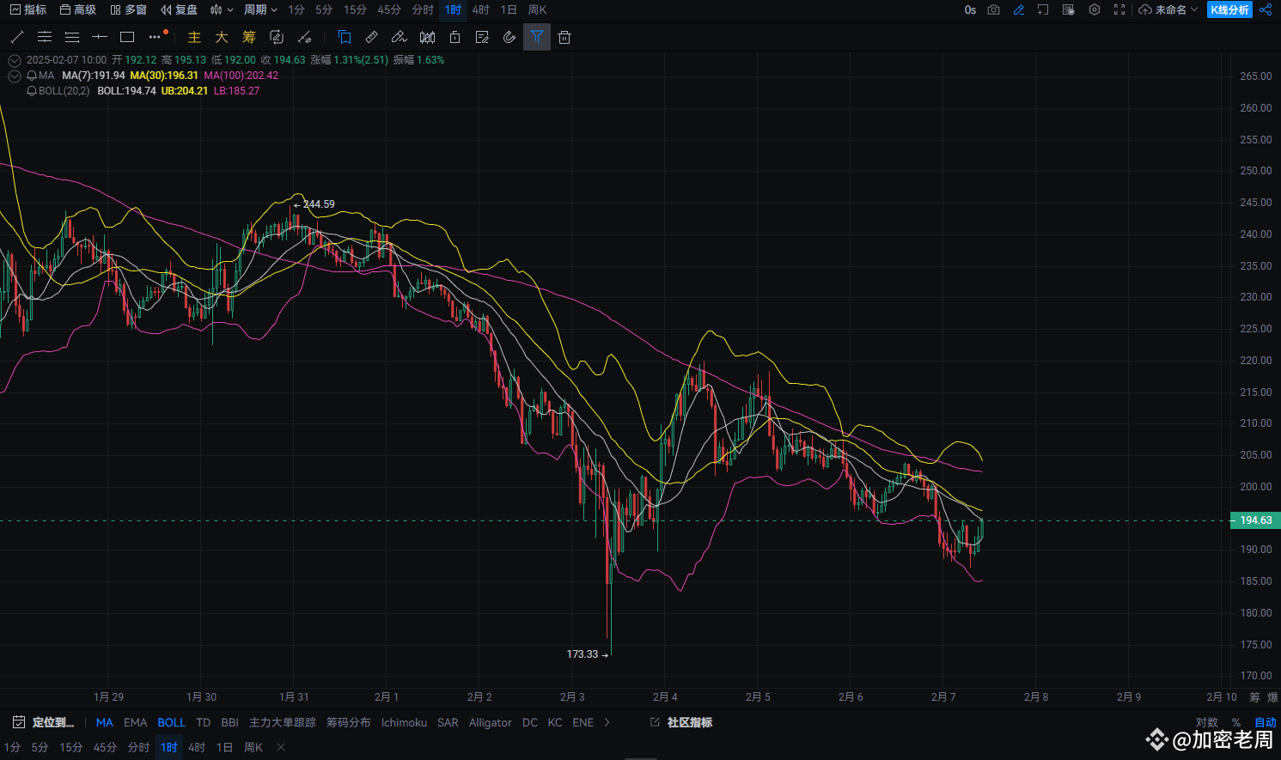This screenshot has width=1281, height=760.
Task: Toggle the BOLL indicator in bottom bar
Action: [172, 722]
